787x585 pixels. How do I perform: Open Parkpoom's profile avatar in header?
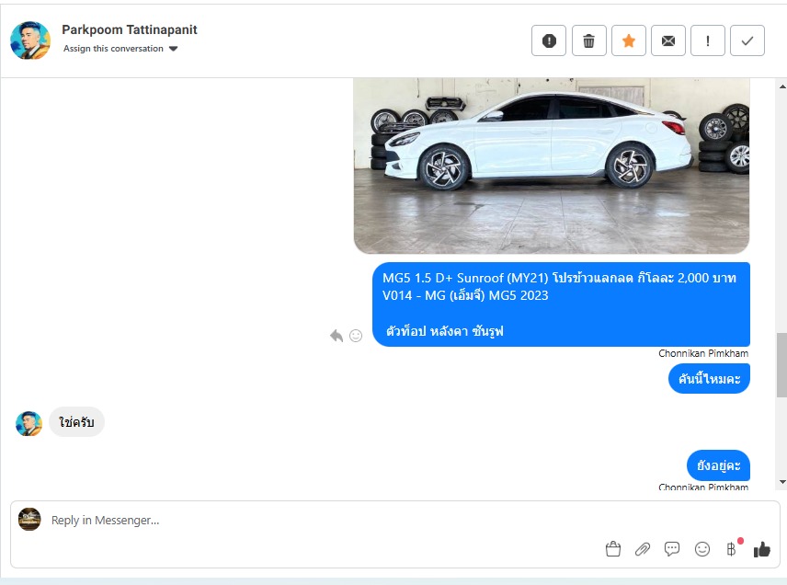pyautogui.click(x=30, y=40)
